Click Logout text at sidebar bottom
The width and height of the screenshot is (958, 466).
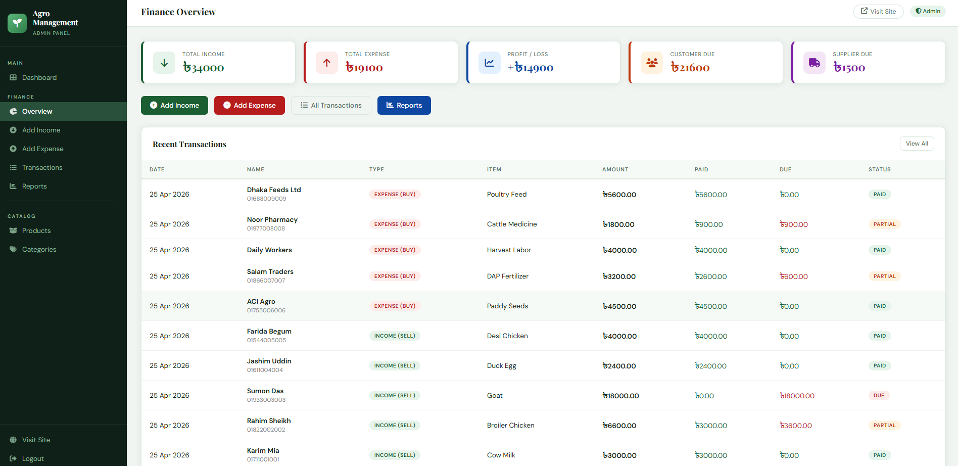coord(33,458)
